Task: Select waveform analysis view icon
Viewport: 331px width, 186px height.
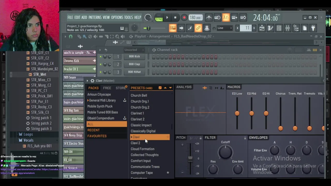Action: coord(205,88)
